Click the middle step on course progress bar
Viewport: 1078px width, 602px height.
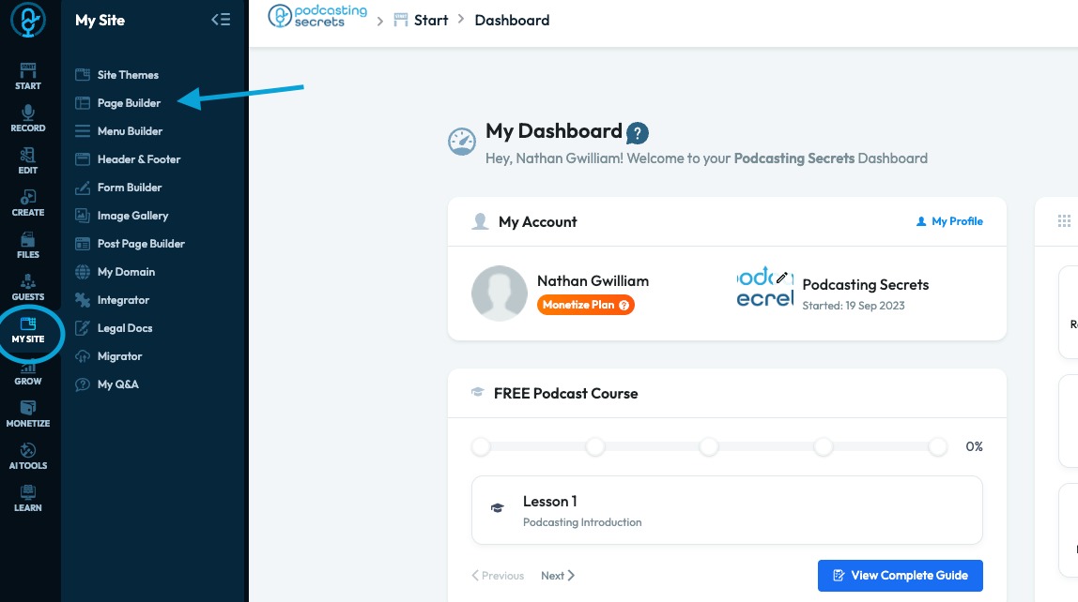pyautogui.click(x=709, y=447)
